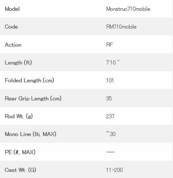
Task: Click the Model label cell
Action: tap(12, 9)
